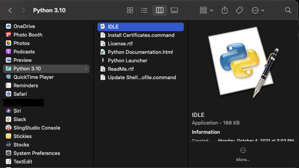299x168 pixels.
Task: Select the Slack app icon
Action: [8, 119]
